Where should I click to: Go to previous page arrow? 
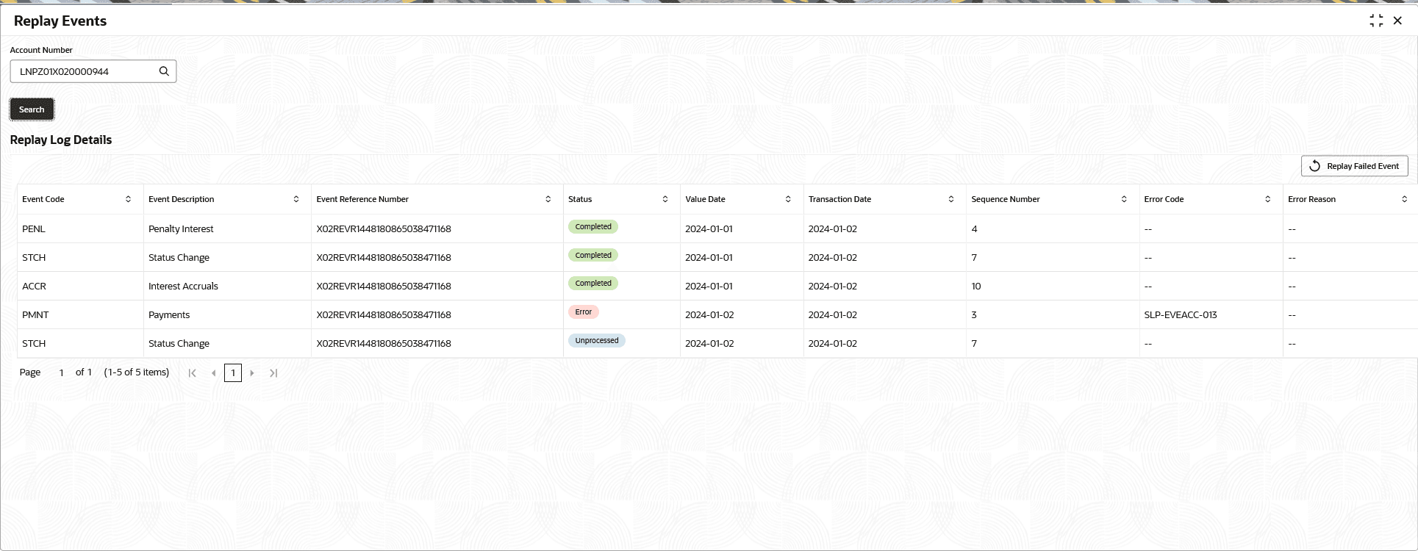(x=214, y=373)
